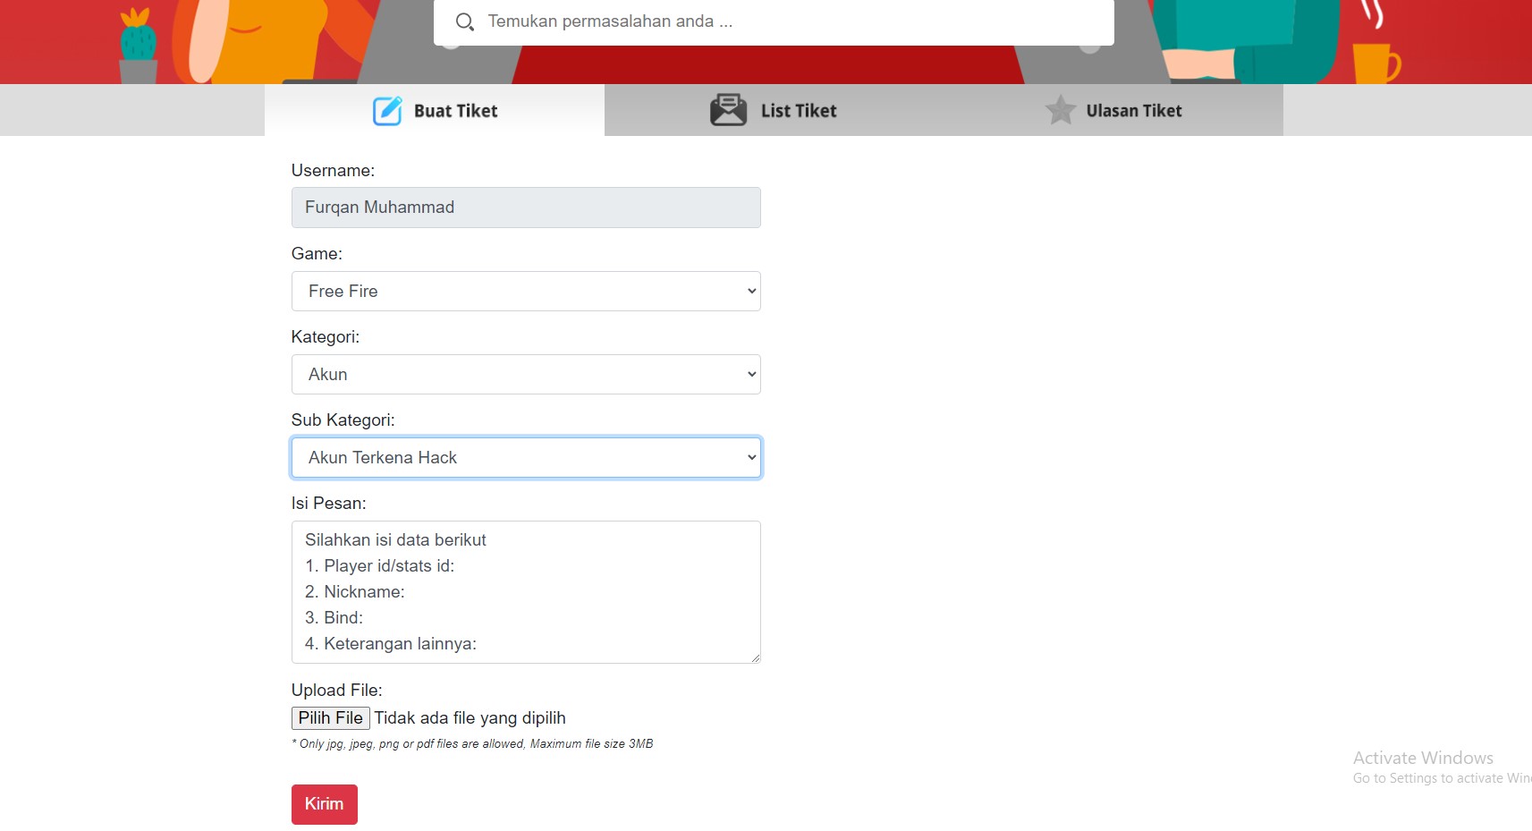Focus the Temukan permasalahan anda search field
Viewport: 1532px width, 831px height.
click(x=774, y=21)
